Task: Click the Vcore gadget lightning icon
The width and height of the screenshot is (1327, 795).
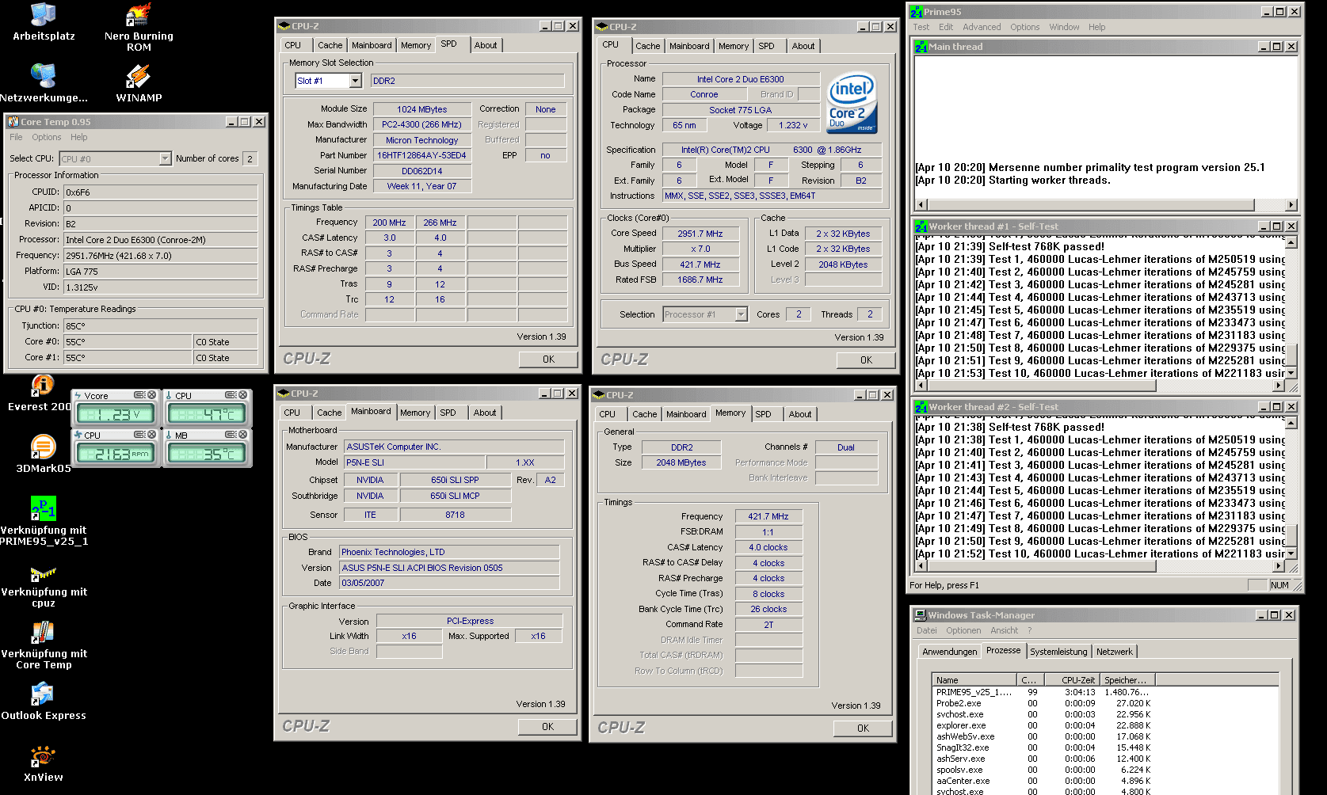Action: (x=78, y=395)
